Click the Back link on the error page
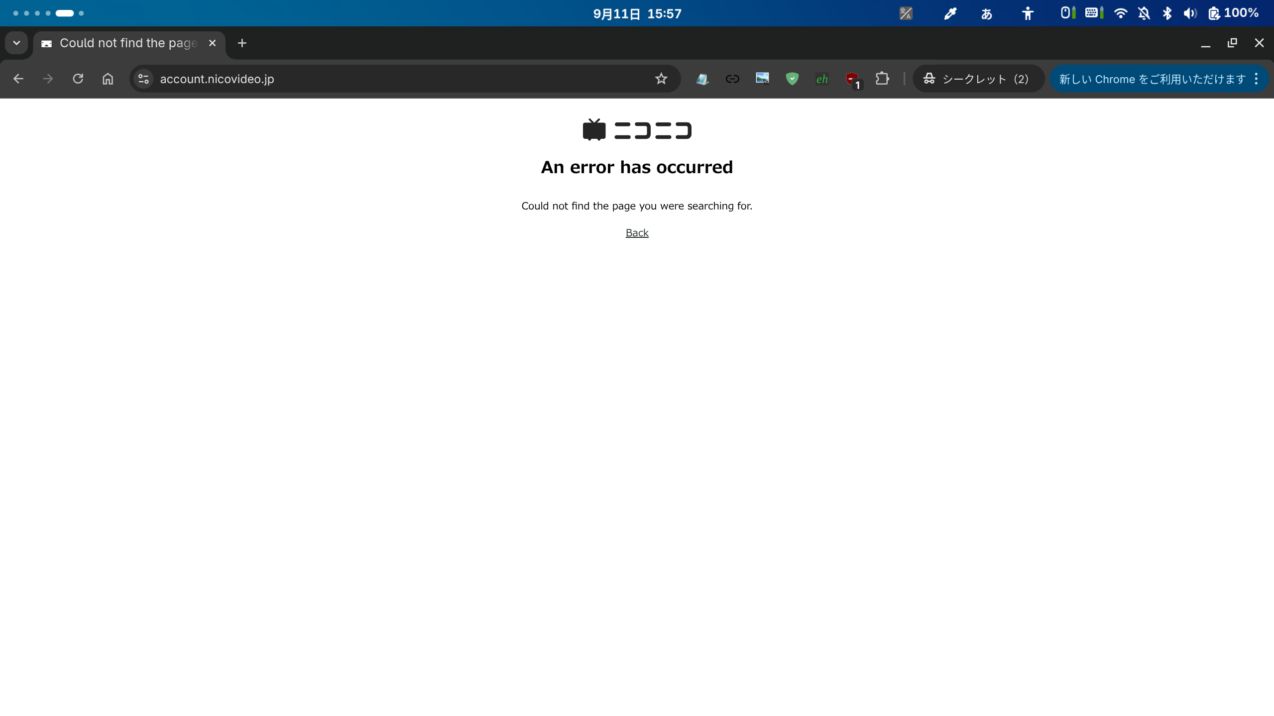The height and width of the screenshot is (716, 1274). pos(637,233)
